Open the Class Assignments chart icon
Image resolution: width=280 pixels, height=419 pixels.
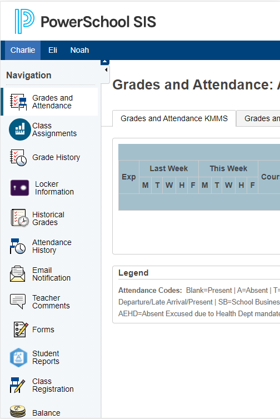pos(20,129)
